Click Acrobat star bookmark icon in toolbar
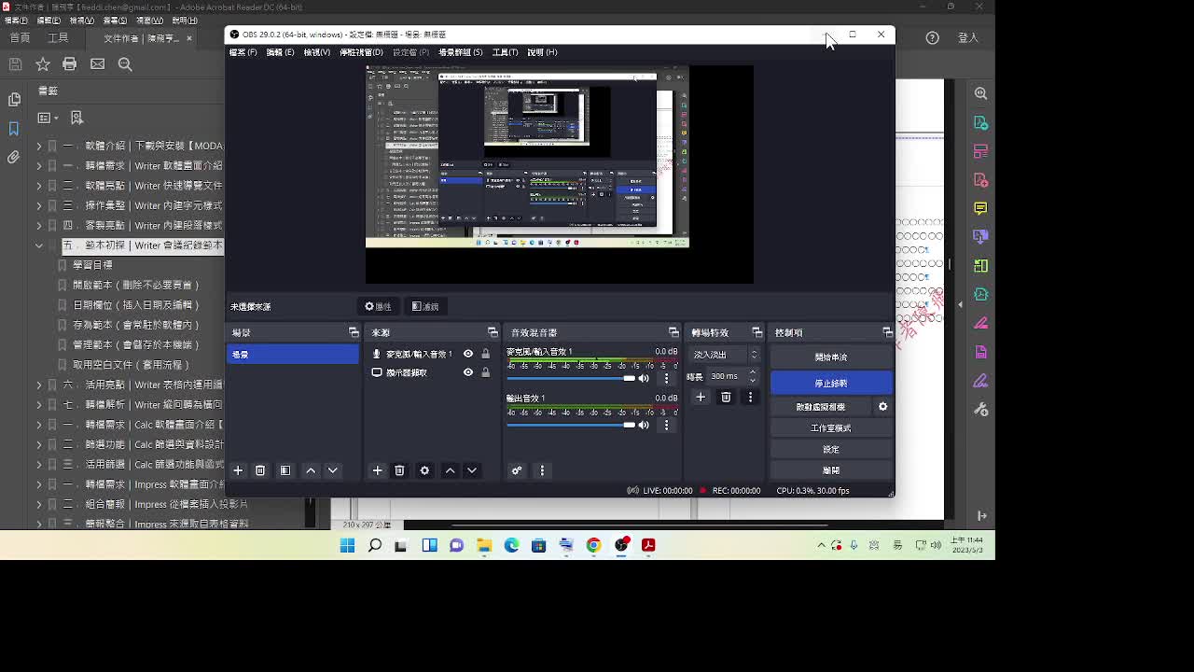The height and width of the screenshot is (672, 1194). [x=43, y=63]
